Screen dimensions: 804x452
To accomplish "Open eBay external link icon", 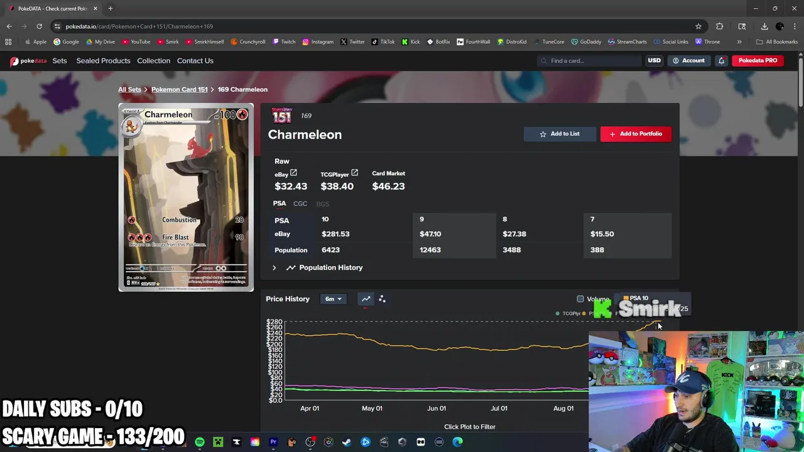I will tap(293, 173).
